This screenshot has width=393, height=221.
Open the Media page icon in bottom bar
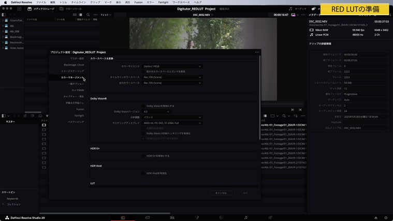(x=123, y=217)
